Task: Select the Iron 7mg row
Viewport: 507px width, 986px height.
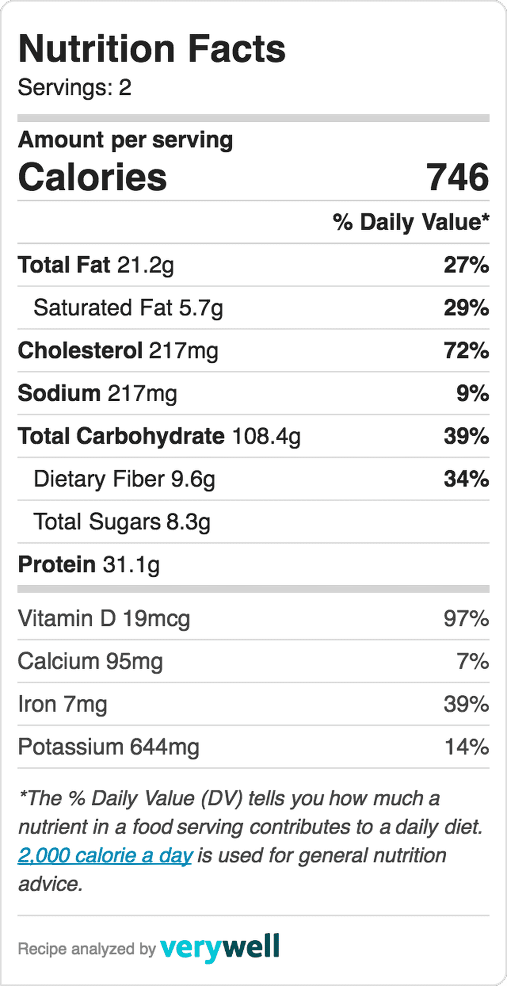Action: click(x=253, y=704)
